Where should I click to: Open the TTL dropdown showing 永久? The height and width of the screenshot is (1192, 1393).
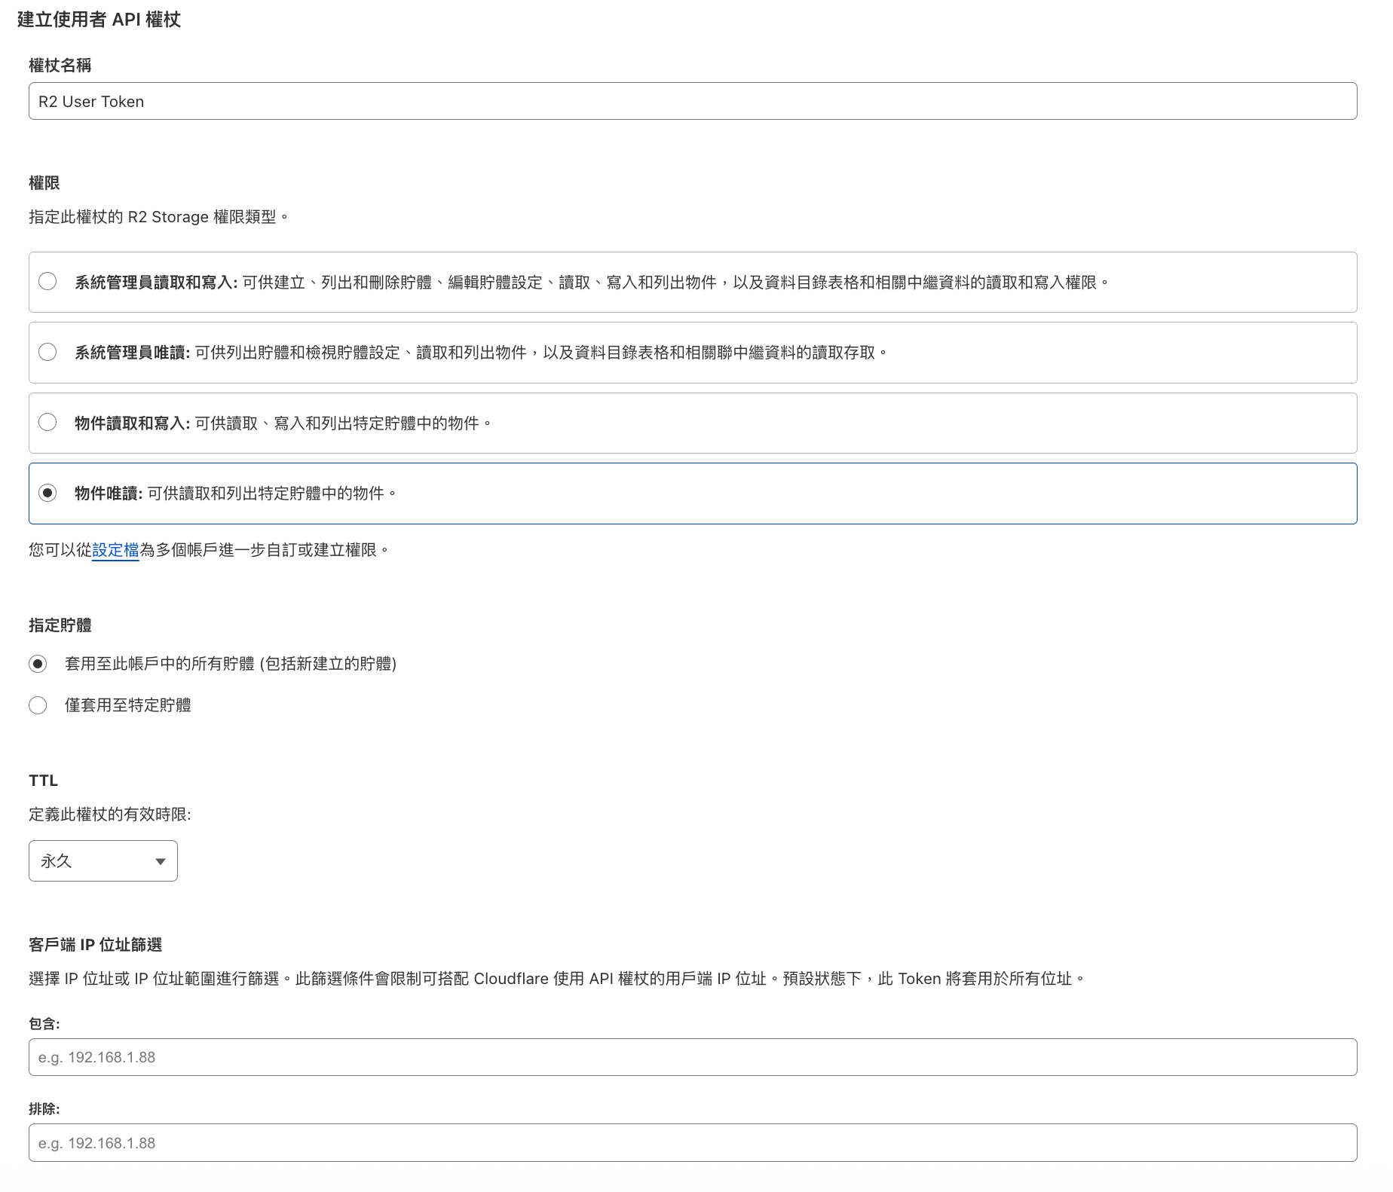tap(103, 860)
